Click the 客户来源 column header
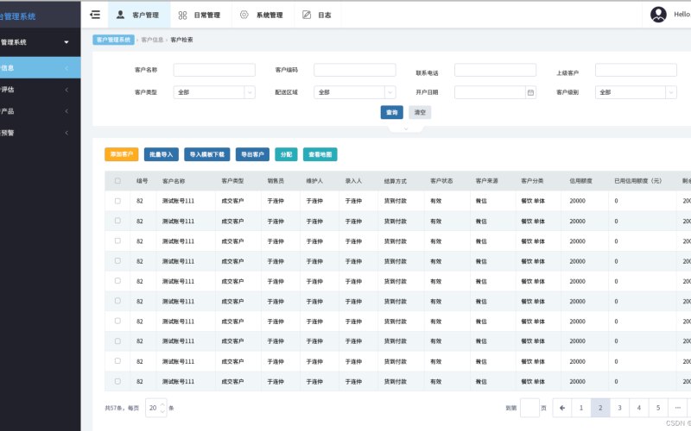This screenshot has width=691, height=431. [x=487, y=181]
